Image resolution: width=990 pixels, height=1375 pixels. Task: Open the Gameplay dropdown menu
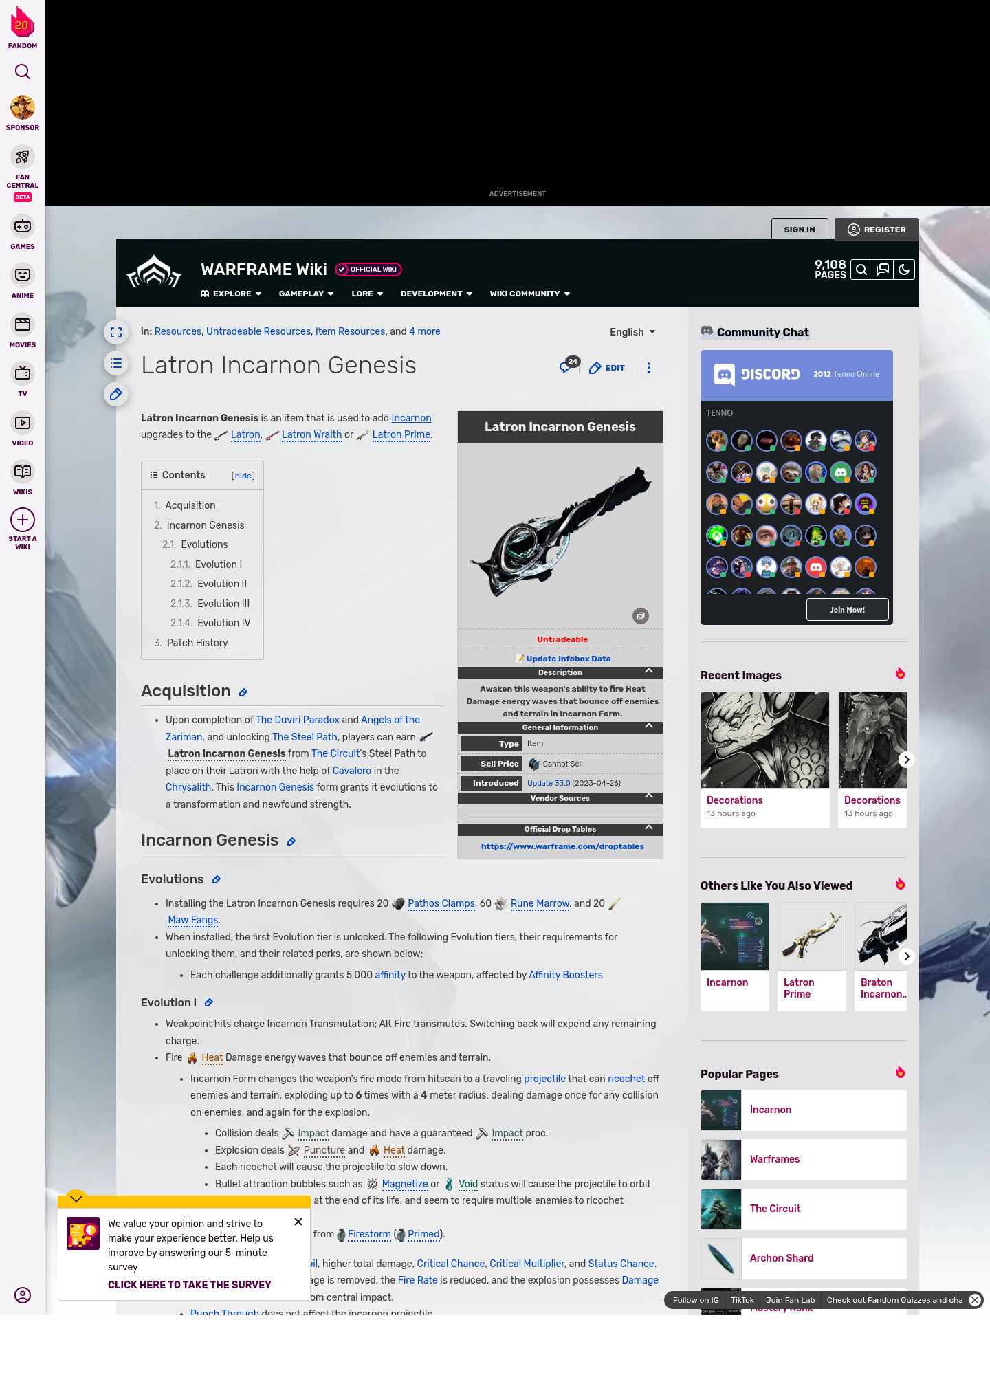click(x=306, y=294)
